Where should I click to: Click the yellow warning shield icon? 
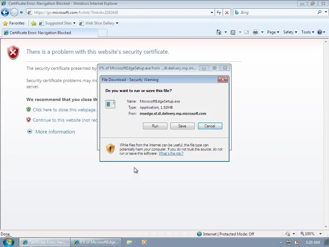tap(111, 149)
